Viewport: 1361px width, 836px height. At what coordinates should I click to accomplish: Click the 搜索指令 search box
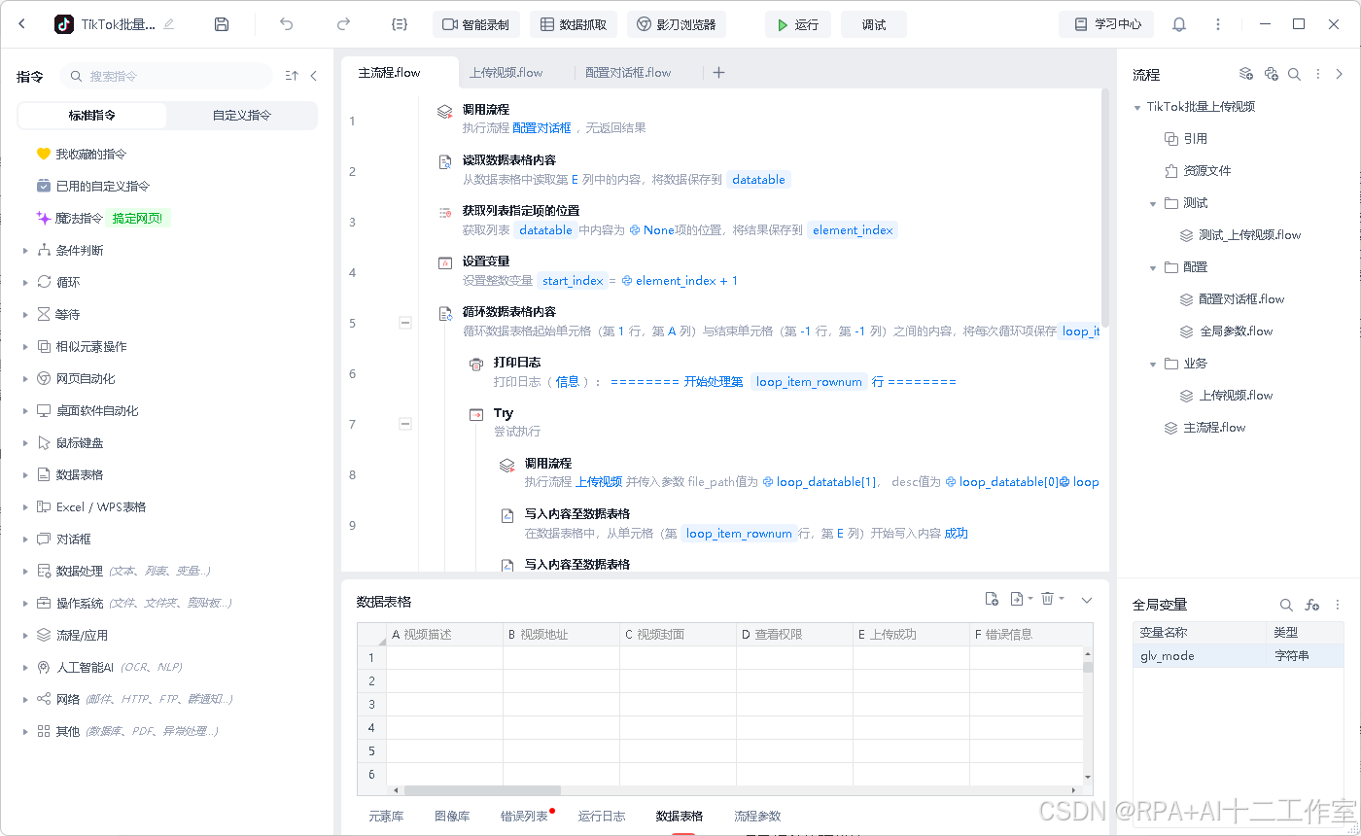tap(166, 76)
